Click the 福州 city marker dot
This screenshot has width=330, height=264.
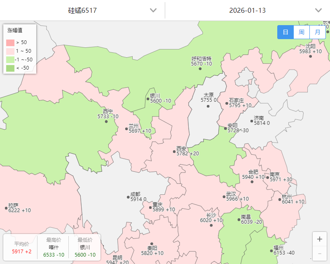pos(271,251)
